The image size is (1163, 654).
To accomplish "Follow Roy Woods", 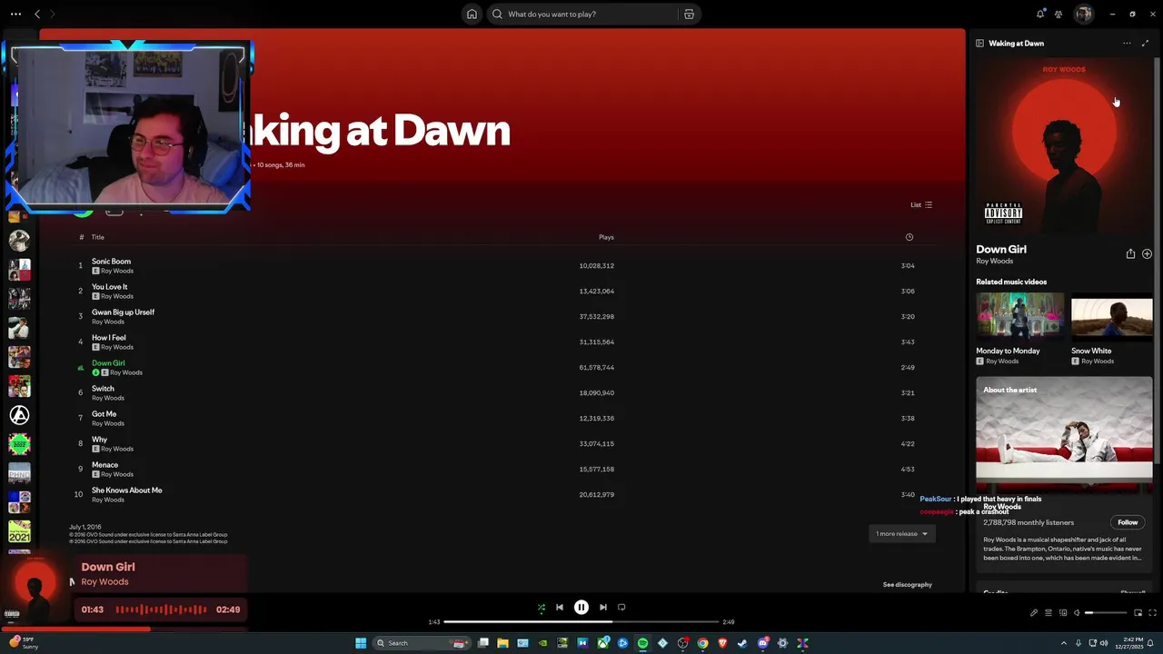I will pos(1128,522).
